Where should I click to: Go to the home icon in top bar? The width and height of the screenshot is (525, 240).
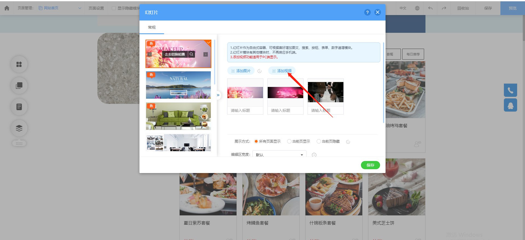(x=7, y=8)
